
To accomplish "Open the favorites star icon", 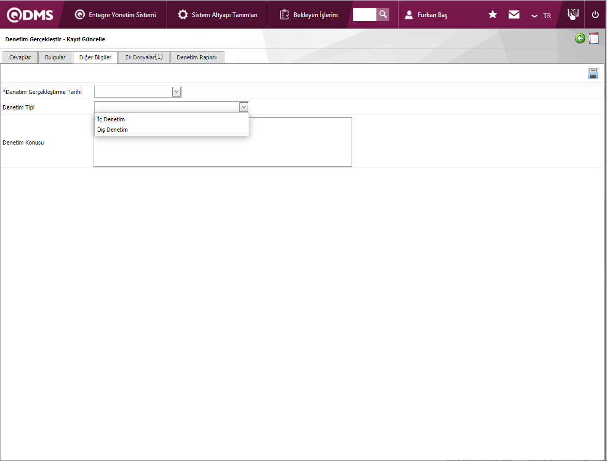I will click(493, 15).
